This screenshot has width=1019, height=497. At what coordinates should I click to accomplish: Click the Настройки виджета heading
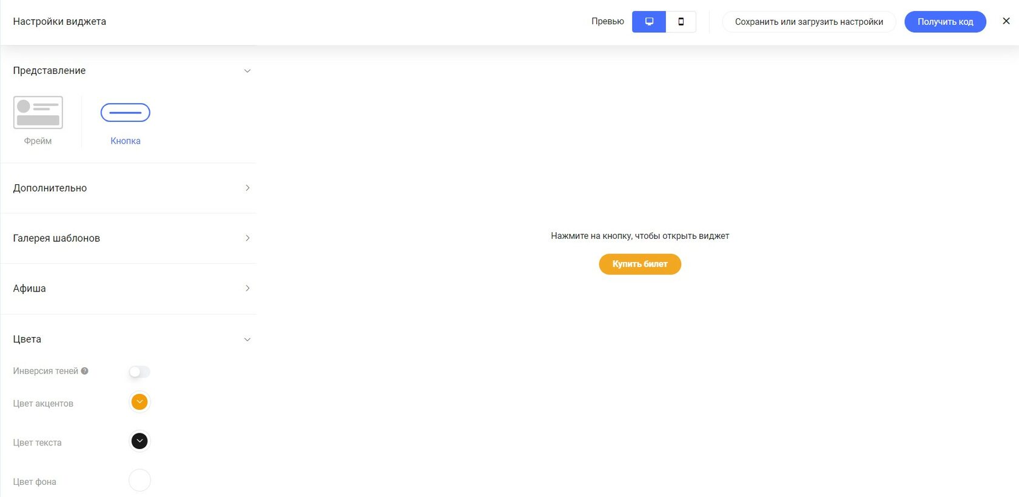[59, 21]
